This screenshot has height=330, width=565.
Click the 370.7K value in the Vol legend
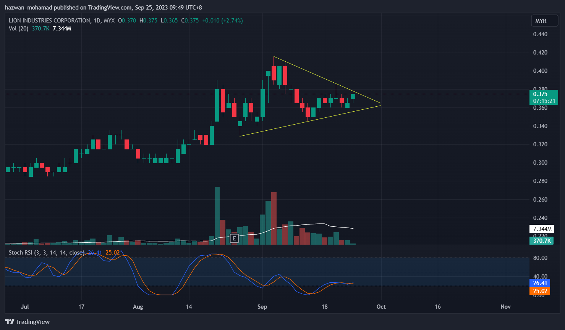click(x=40, y=29)
